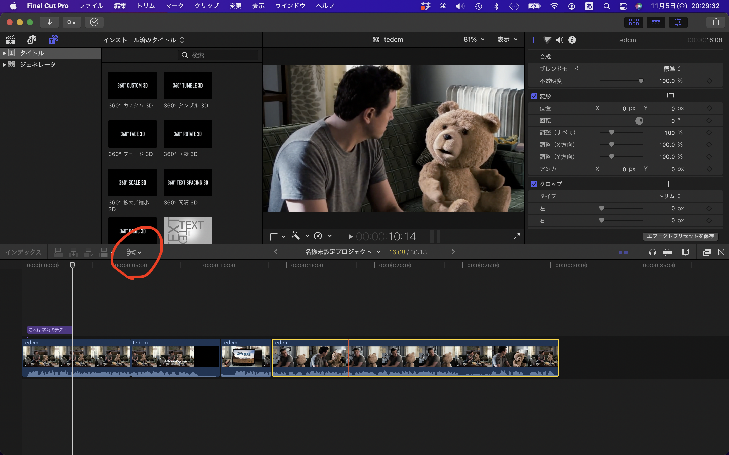Image resolution: width=729 pixels, height=455 pixels.
Task: Click the インデックス button
Action: tap(23, 252)
